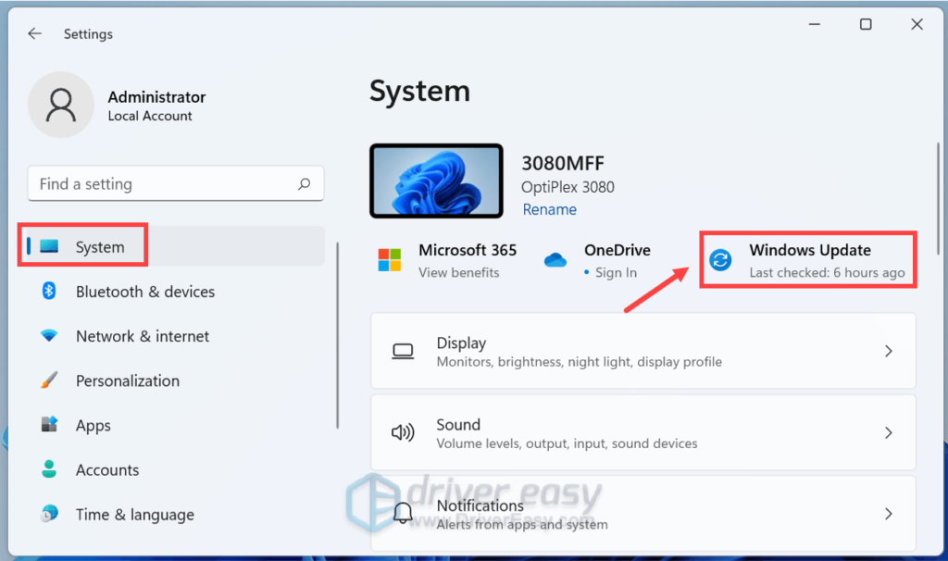Open the Apps settings category
This screenshot has height=561, width=948.
(93, 426)
